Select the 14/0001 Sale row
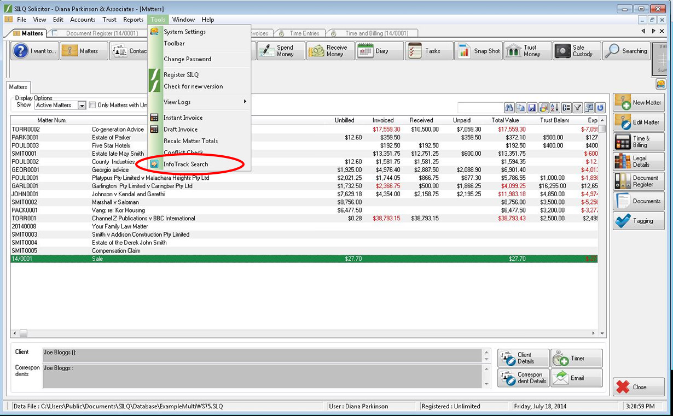 [x=304, y=259]
